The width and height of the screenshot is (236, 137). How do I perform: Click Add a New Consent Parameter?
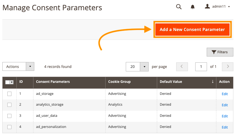tap(192, 30)
